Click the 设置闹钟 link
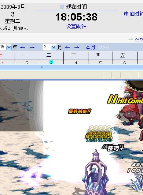 [x=76, y=26]
